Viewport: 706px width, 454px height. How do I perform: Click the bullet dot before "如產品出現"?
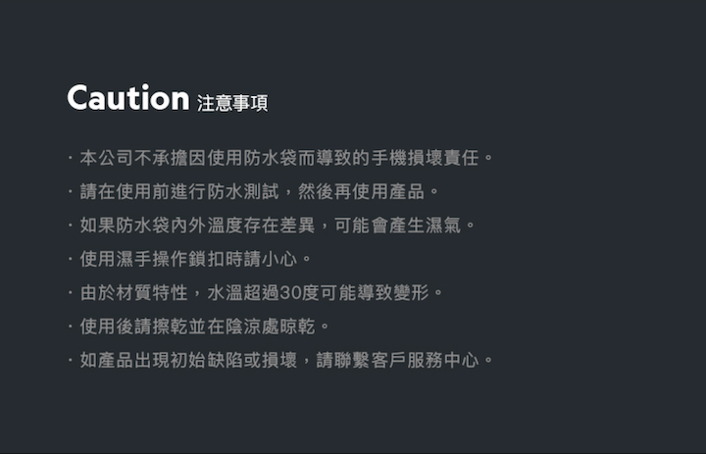71,361
